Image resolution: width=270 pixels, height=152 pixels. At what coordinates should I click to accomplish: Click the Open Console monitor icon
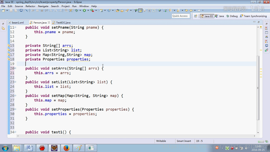tap(21, 11)
